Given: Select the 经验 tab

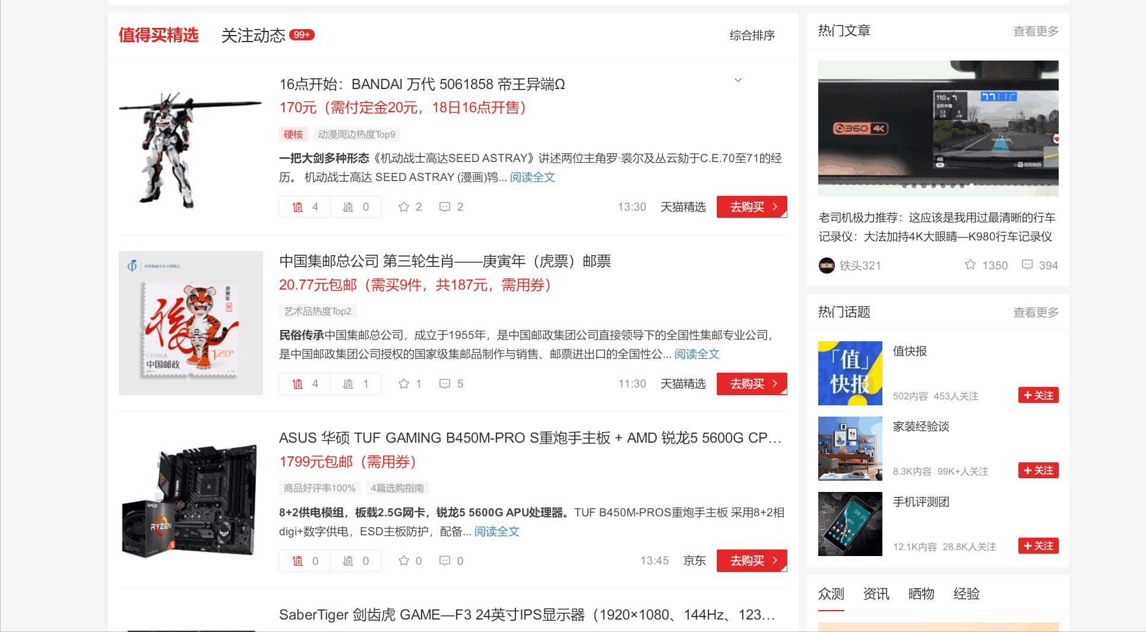Looking at the screenshot, I should tap(967, 593).
